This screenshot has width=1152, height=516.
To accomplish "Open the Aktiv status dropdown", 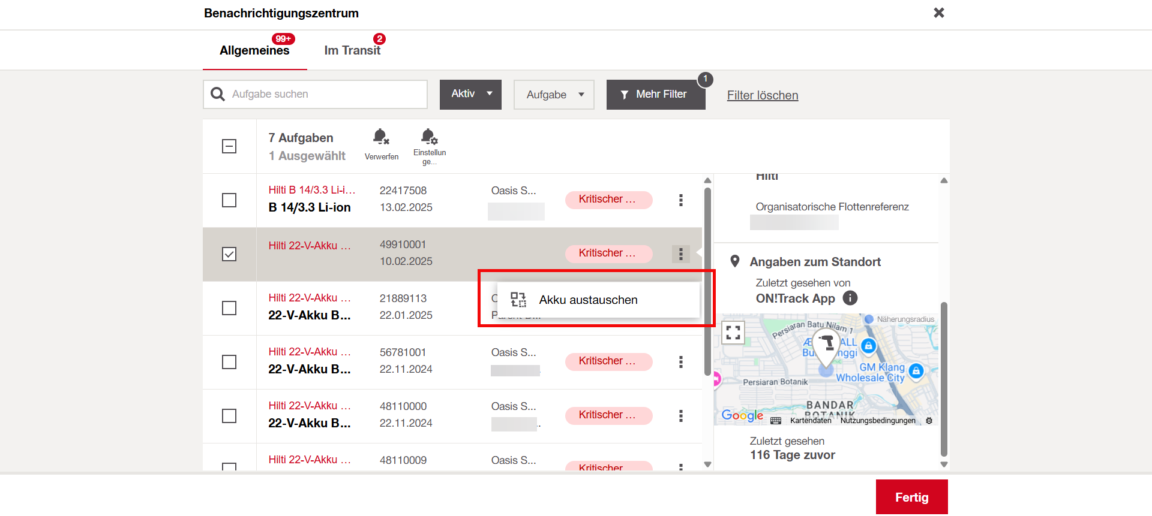I will pyautogui.click(x=470, y=94).
